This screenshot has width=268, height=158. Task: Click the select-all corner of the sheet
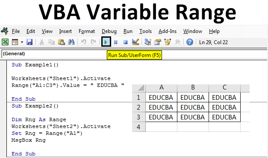pyautogui.click(x=139, y=88)
